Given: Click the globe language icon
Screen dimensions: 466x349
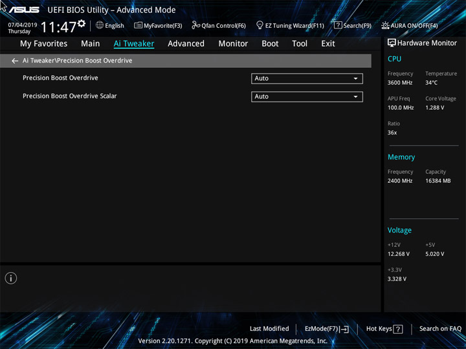Looking at the screenshot, I should pyautogui.click(x=100, y=25).
